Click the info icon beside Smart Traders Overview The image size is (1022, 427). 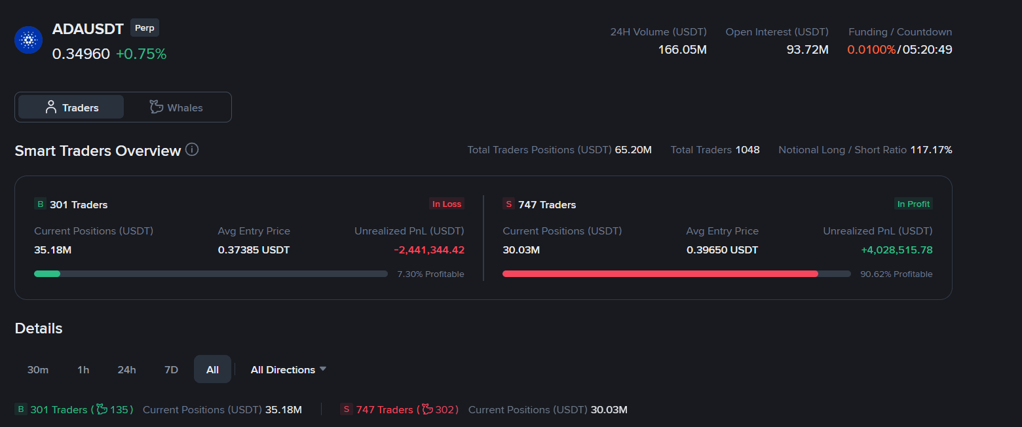[192, 149]
